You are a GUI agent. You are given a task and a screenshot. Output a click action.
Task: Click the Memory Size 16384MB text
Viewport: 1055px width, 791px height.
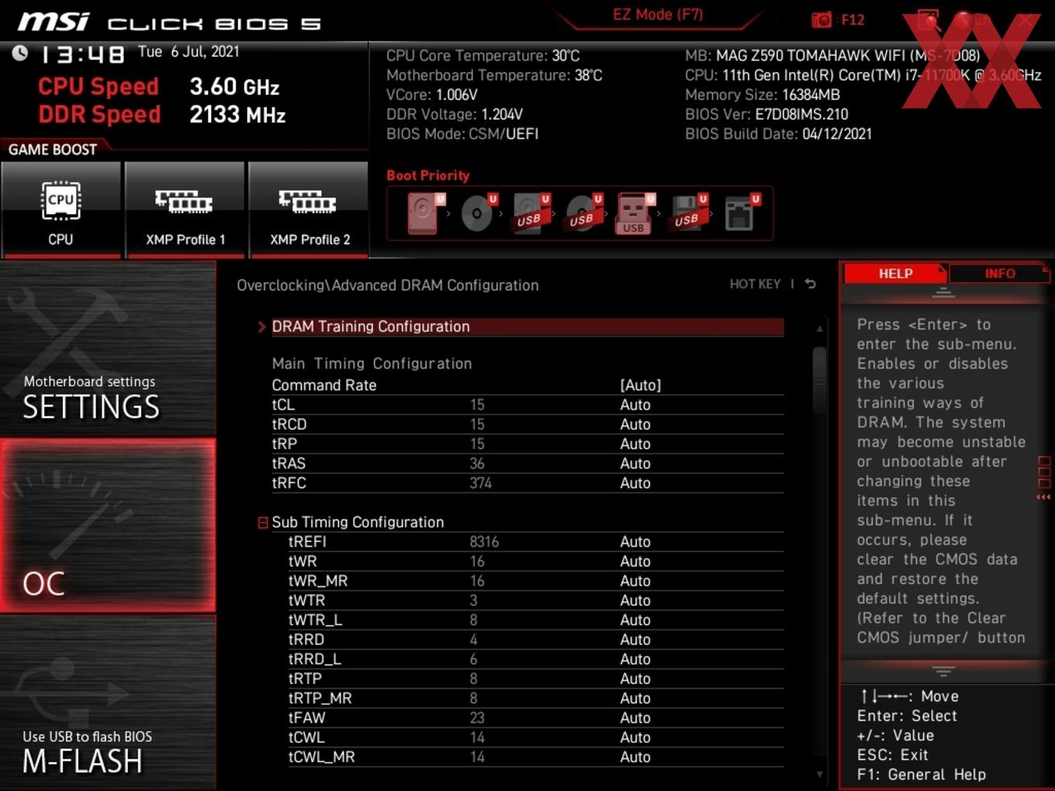(x=763, y=95)
